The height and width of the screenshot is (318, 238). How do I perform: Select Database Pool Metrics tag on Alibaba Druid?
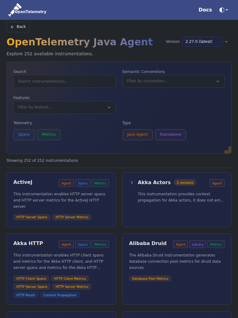150,279
